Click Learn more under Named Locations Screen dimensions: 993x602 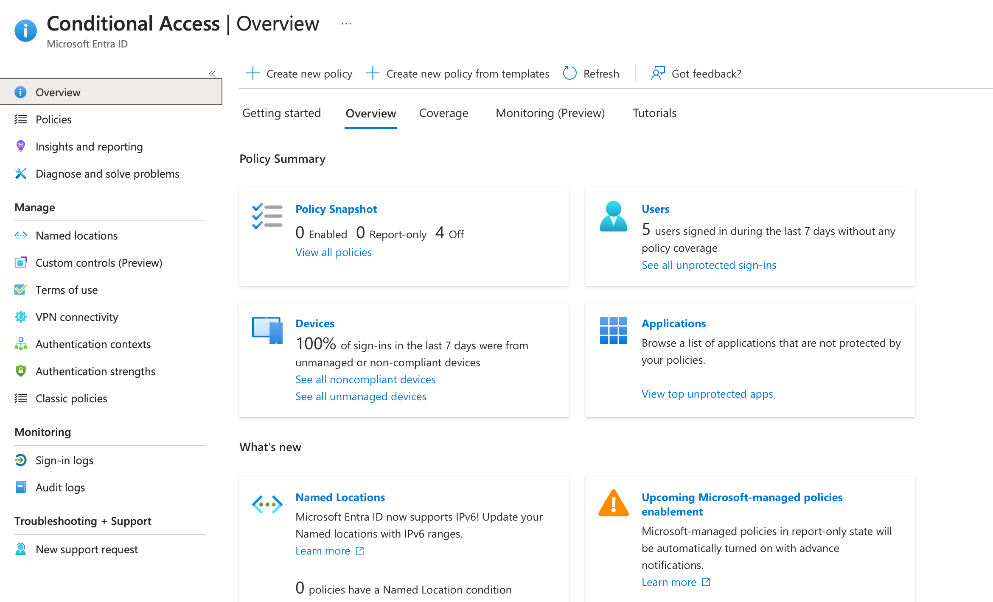pyautogui.click(x=330, y=551)
